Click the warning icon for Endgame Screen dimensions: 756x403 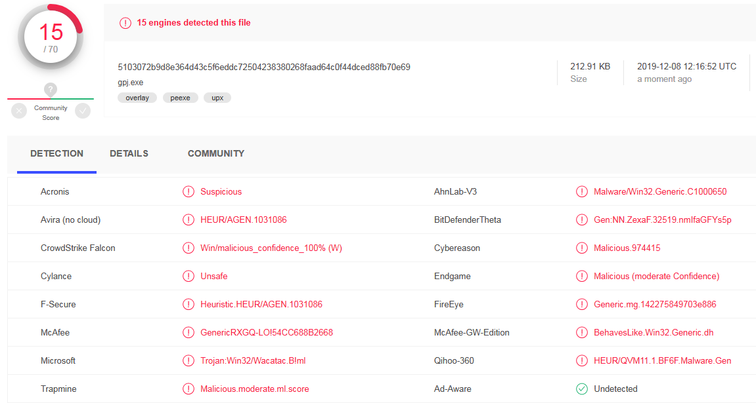pos(582,276)
